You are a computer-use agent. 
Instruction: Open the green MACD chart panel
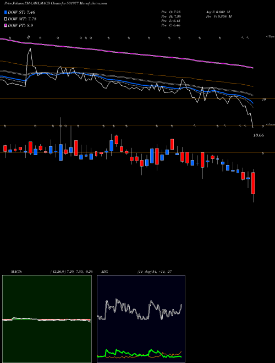[x=47, y=319]
